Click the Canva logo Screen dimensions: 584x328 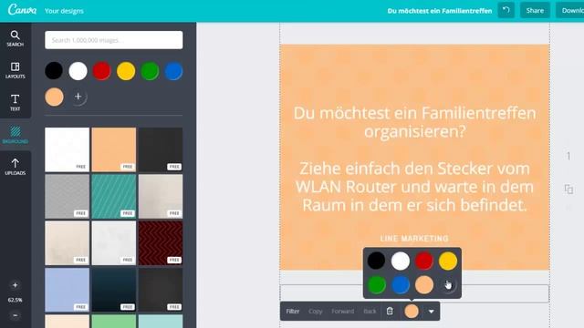pos(22,10)
